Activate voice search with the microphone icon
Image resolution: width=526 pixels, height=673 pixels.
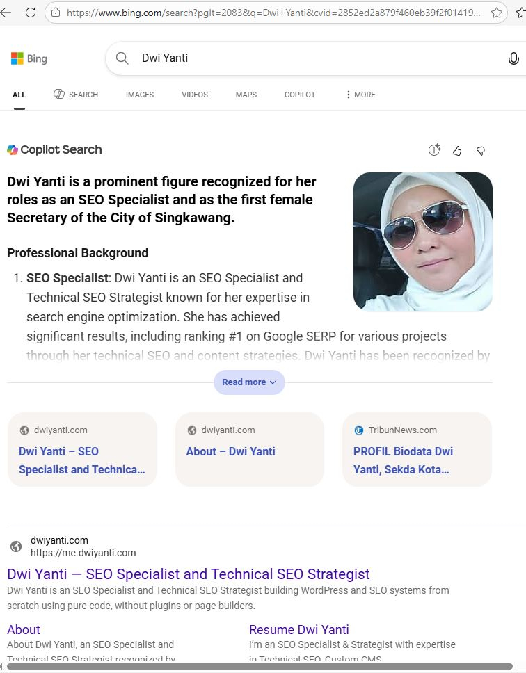[x=513, y=58]
